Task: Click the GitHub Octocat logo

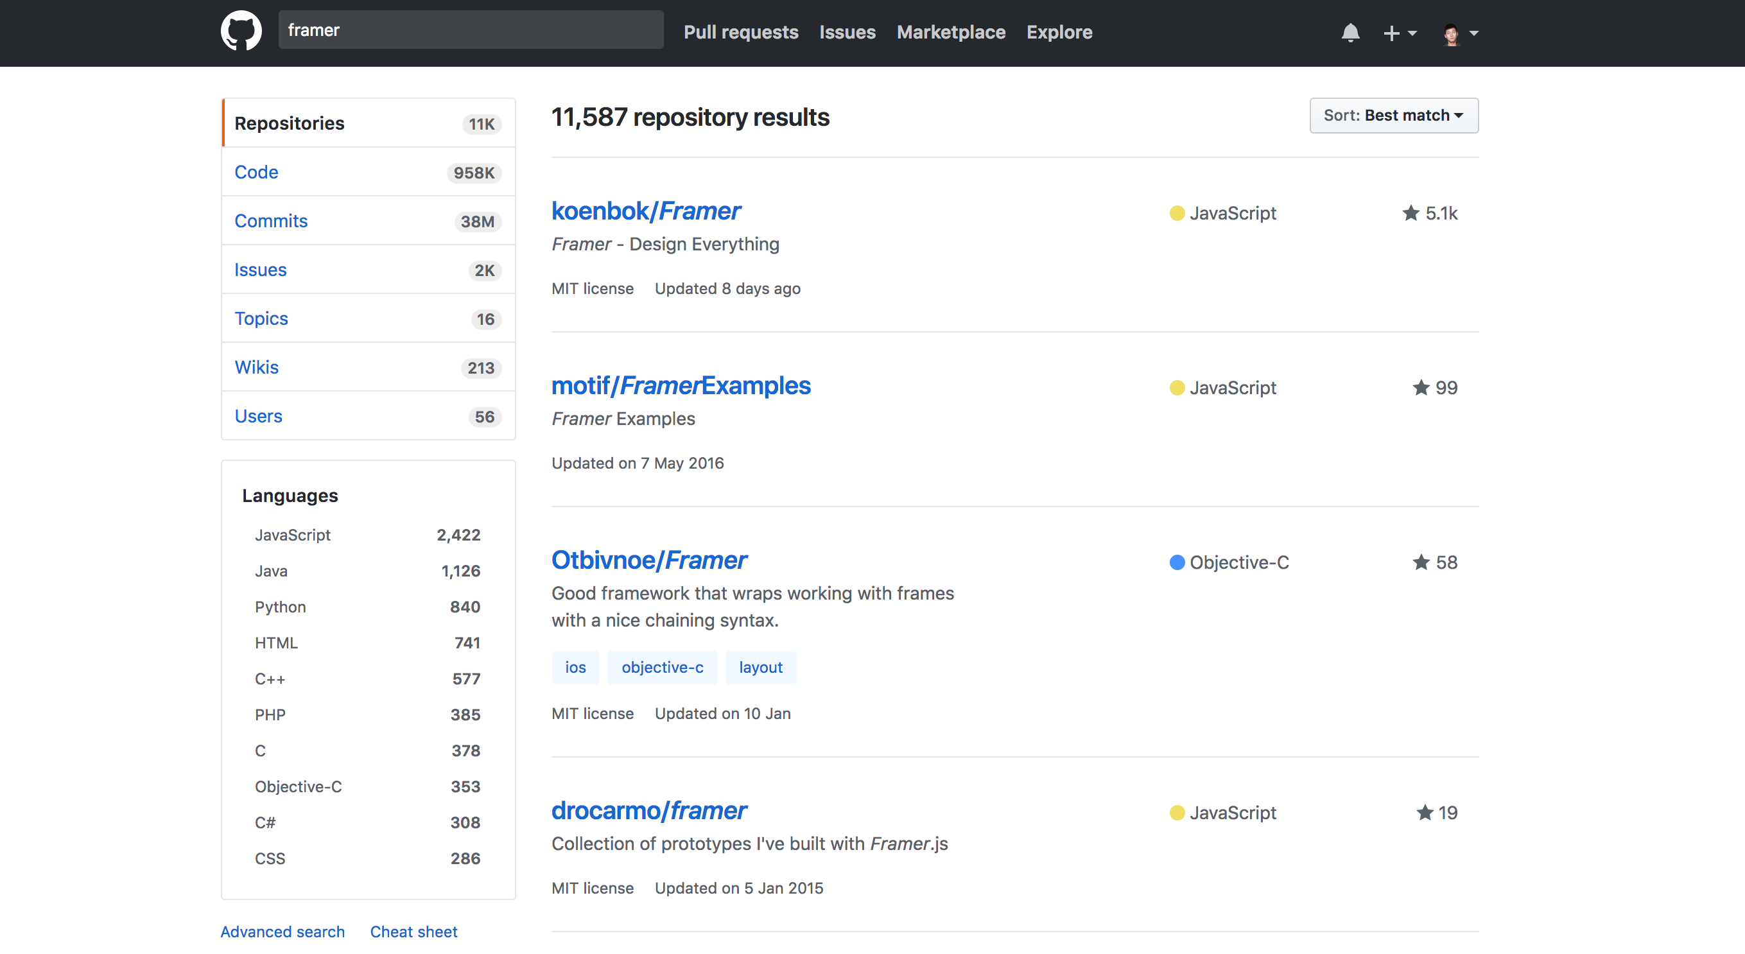Action: (241, 30)
